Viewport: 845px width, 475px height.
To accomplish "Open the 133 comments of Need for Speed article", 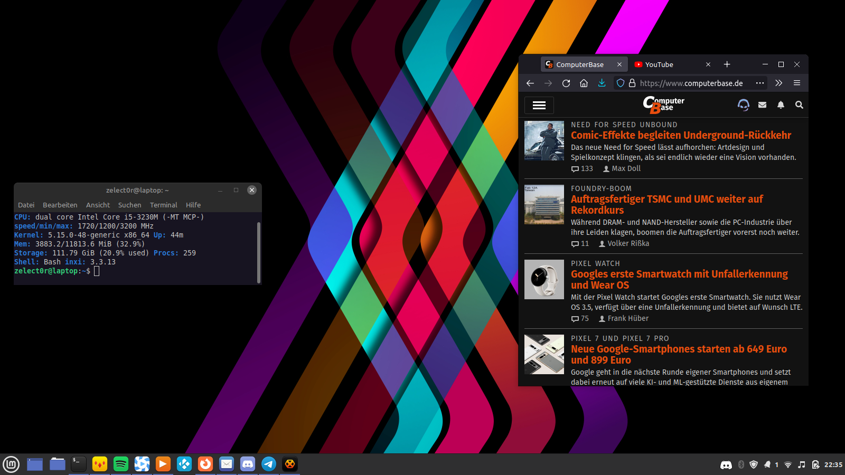I will point(582,169).
